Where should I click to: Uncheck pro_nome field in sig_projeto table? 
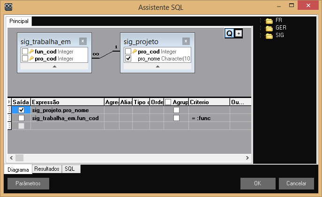click(128, 59)
